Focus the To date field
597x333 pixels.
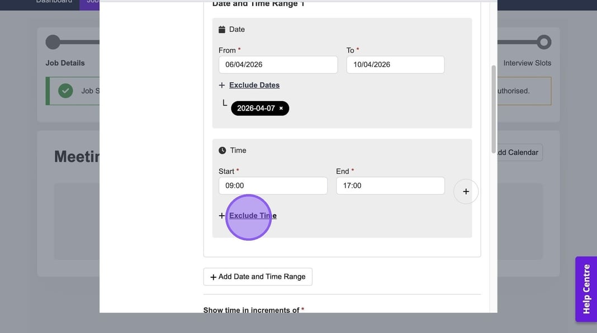pyautogui.click(x=395, y=65)
